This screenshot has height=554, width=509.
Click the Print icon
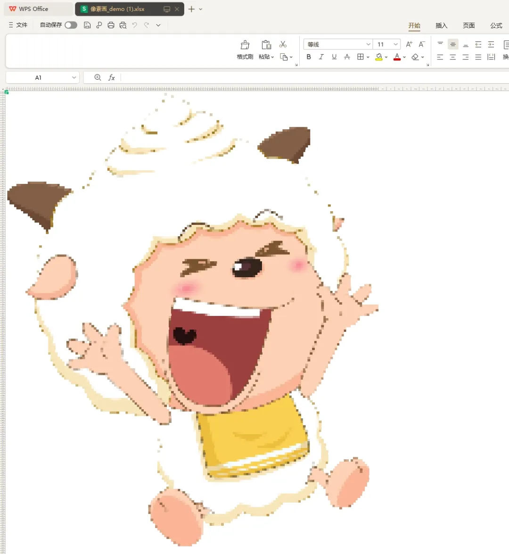click(111, 25)
